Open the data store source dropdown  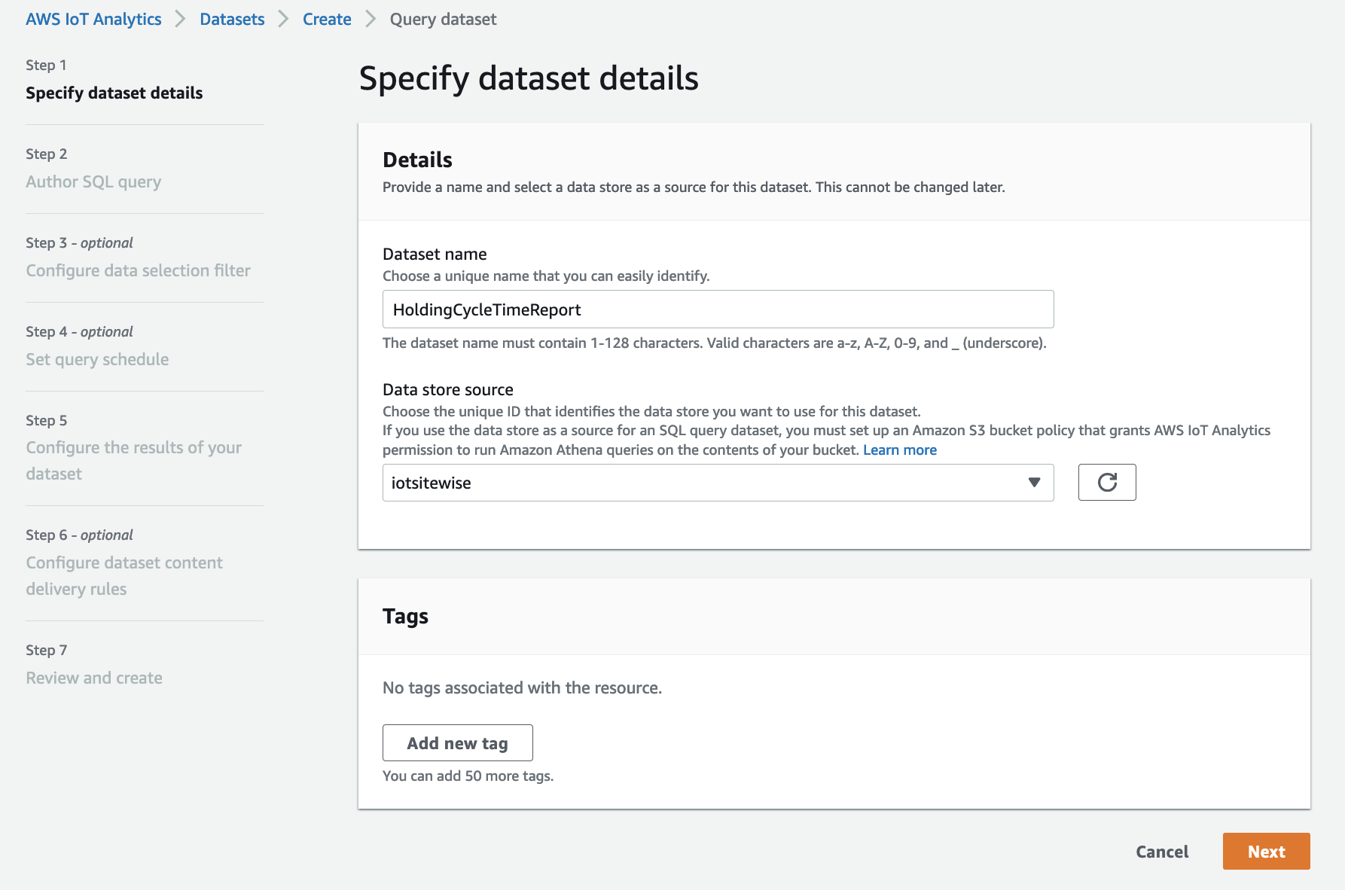coord(718,483)
